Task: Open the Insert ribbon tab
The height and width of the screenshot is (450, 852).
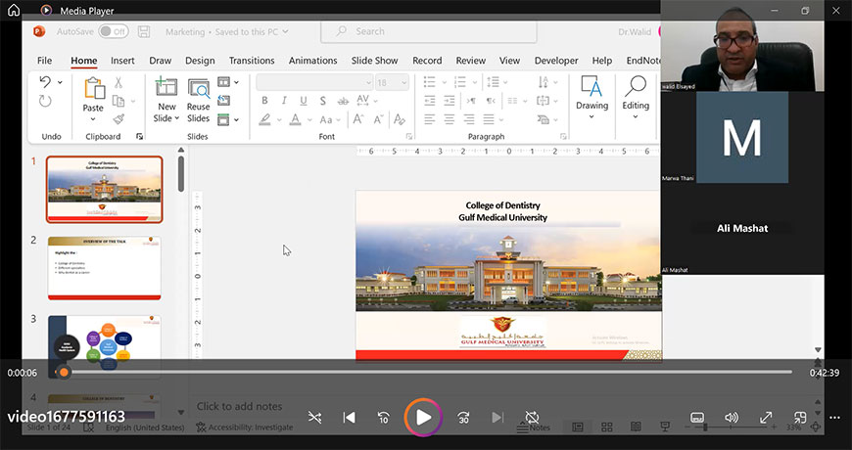Action: [x=122, y=61]
